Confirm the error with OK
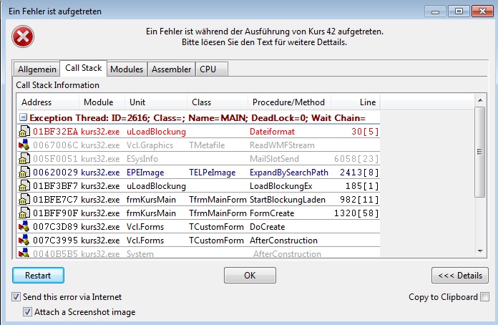 pos(250,276)
